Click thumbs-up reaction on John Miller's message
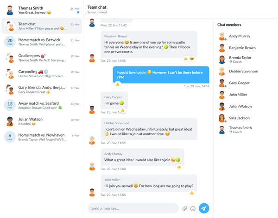The image size is (278, 218). (x=192, y=193)
